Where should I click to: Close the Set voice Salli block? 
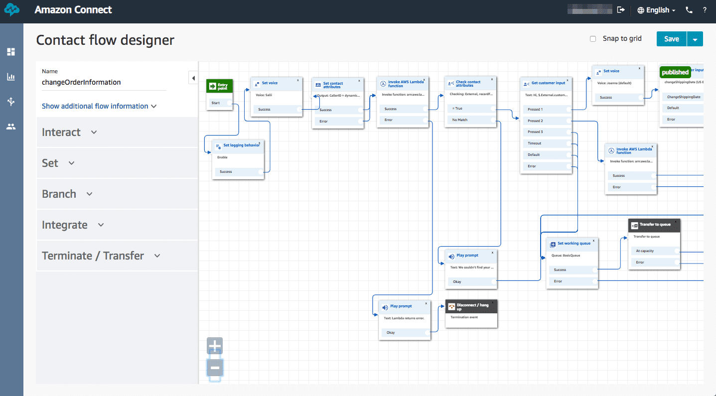coord(298,80)
